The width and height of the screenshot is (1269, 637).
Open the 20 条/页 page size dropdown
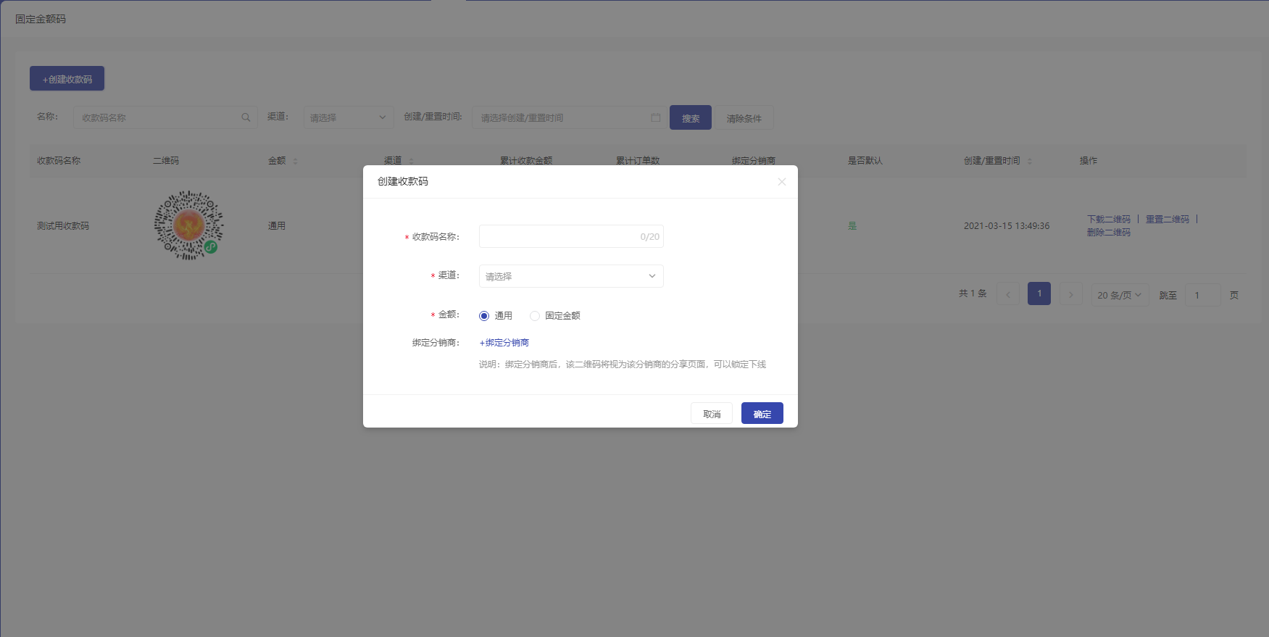[1120, 295]
